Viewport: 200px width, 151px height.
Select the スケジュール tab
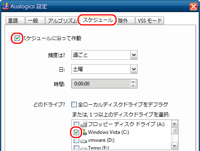[x=97, y=20]
